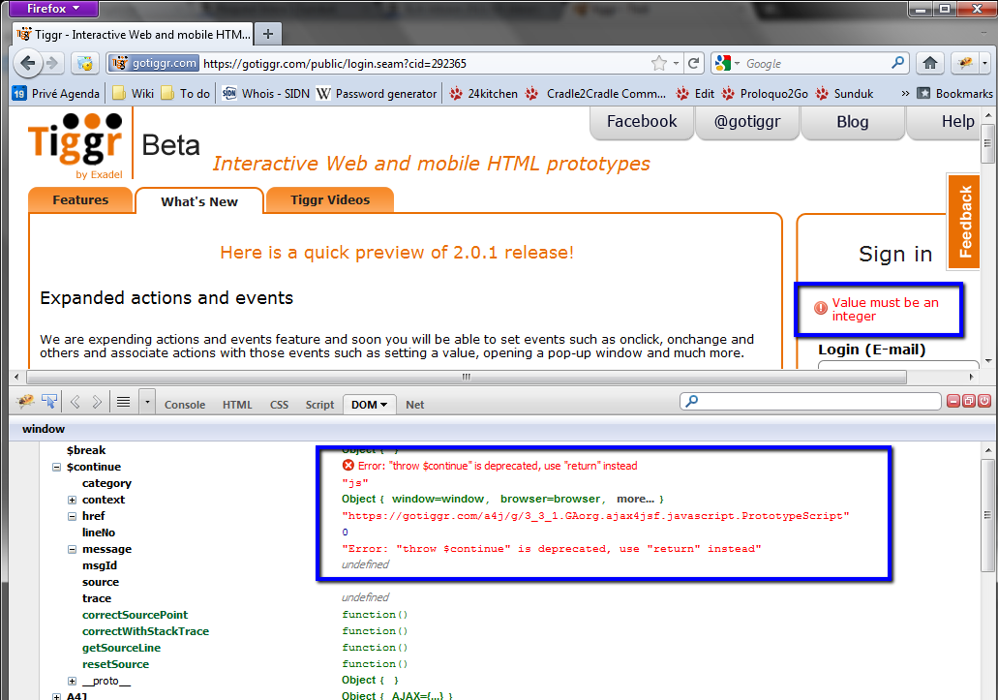Click the Firebug DOM panel vertical scrollbar

click(987, 514)
